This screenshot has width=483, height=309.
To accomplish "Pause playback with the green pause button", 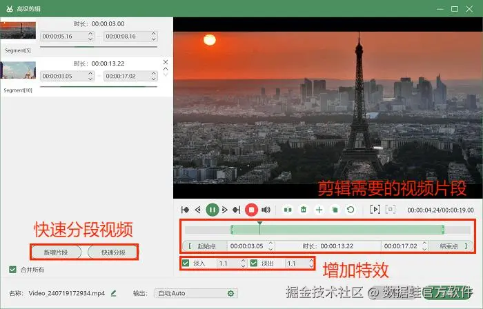I will (213, 210).
